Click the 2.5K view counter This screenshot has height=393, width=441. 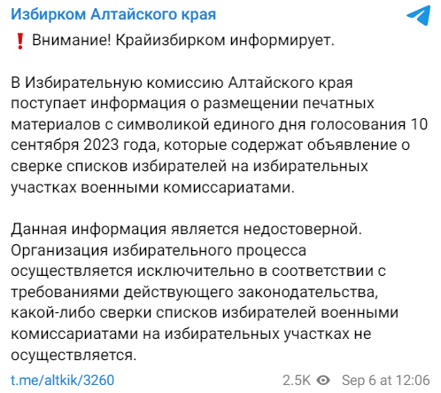point(297,380)
